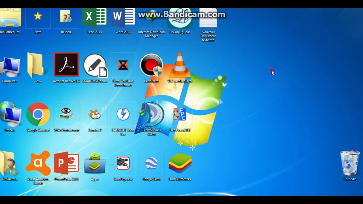Select the 'Corbeille' label text
Screen dimensions: 363x204
pos(350,179)
